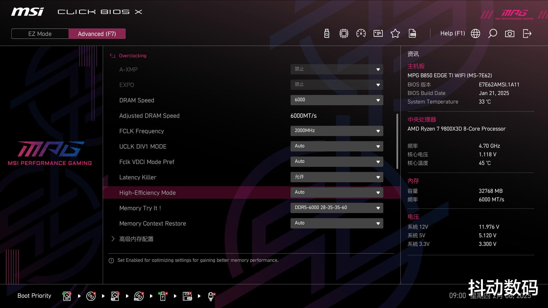Select the USB key boot device icon
The width and height of the screenshot is (548, 308).
(163, 296)
